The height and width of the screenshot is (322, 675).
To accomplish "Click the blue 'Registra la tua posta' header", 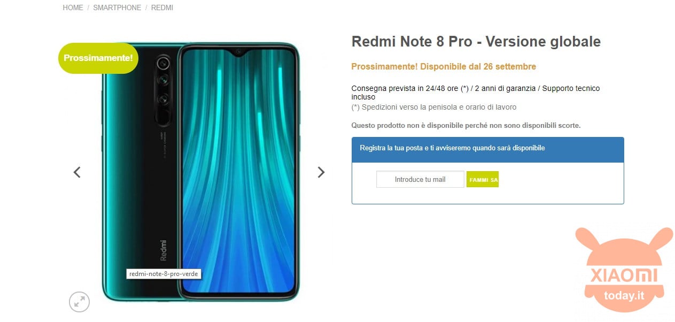I will (488, 148).
